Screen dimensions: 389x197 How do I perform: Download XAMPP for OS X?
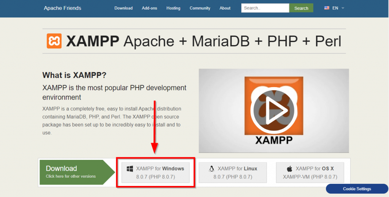(x=310, y=172)
